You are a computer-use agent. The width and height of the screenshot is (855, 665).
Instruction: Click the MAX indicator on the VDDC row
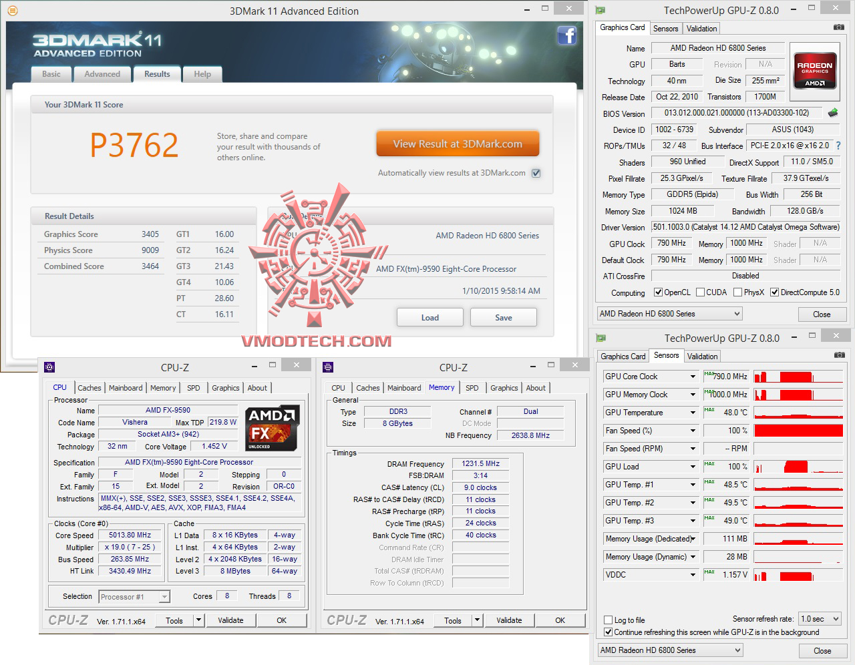[709, 572]
